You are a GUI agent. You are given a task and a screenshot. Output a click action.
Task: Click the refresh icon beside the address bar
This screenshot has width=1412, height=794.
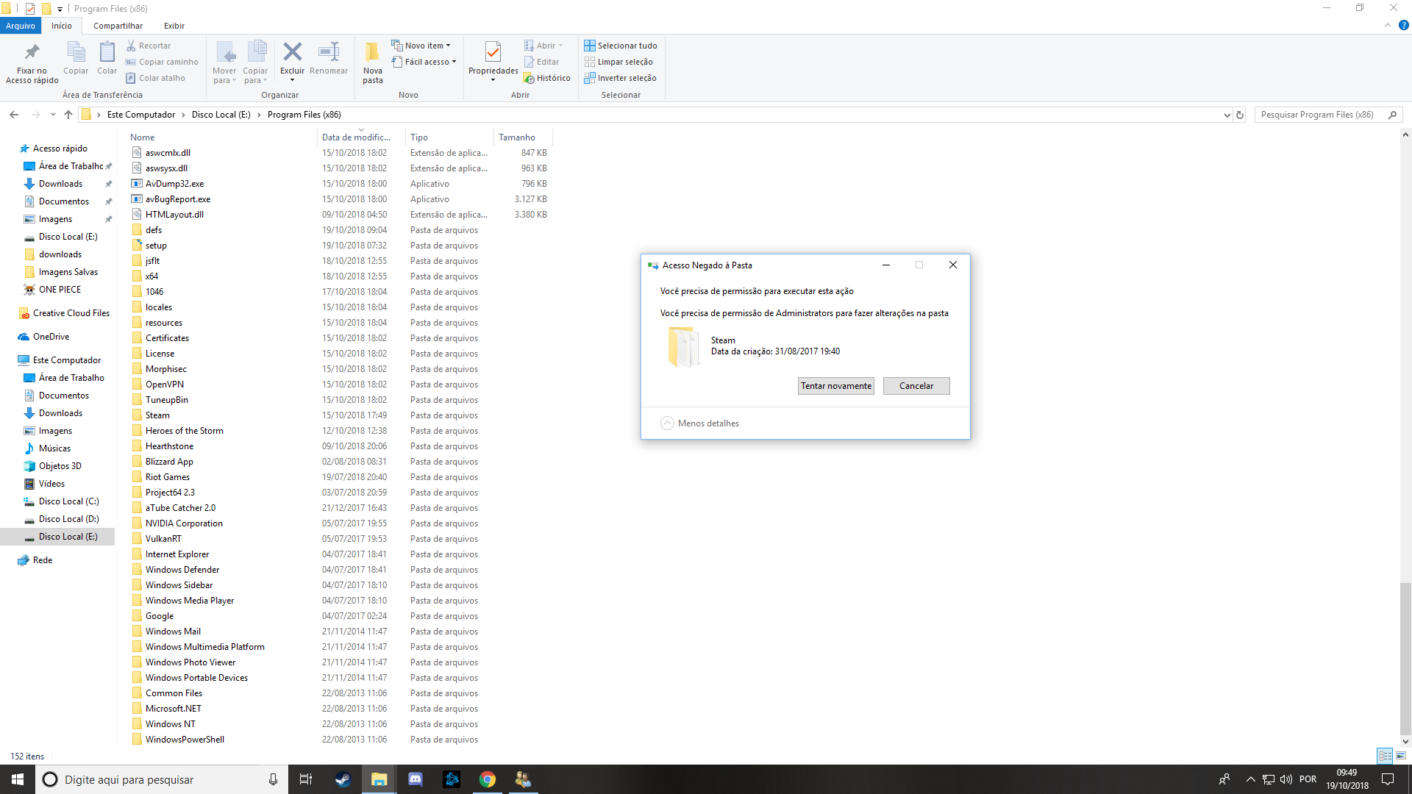[x=1240, y=115]
